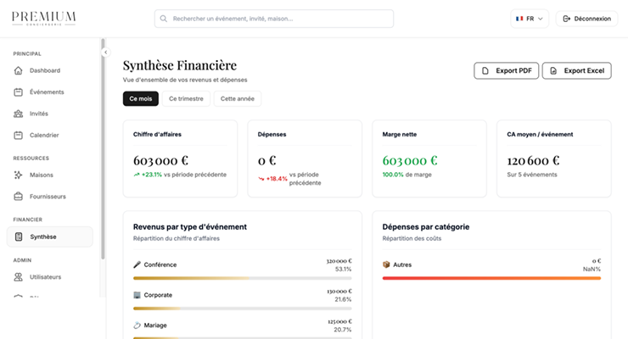Click the Autres expenses red bar
Image resolution: width=628 pixels, height=339 pixels.
(491, 278)
